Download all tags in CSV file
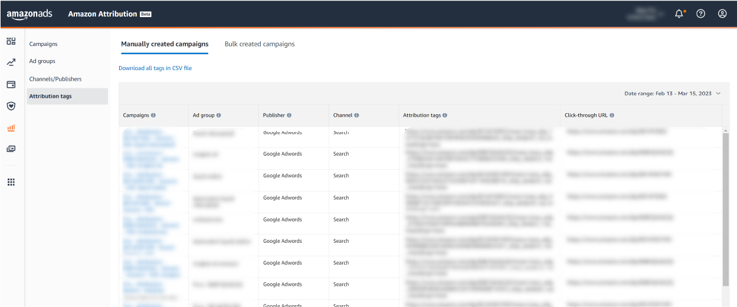The width and height of the screenshot is (737, 307). (155, 68)
